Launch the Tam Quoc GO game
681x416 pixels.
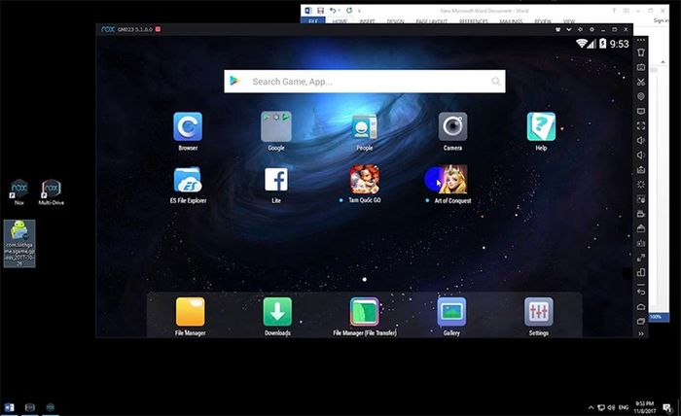coord(365,180)
